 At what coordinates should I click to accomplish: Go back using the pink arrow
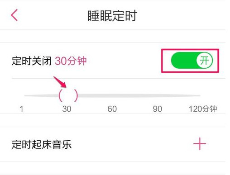[x=14, y=15]
